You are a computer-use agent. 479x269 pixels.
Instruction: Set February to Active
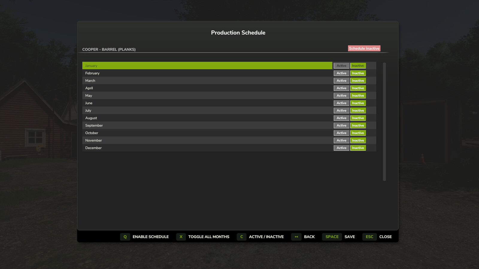[x=341, y=73]
